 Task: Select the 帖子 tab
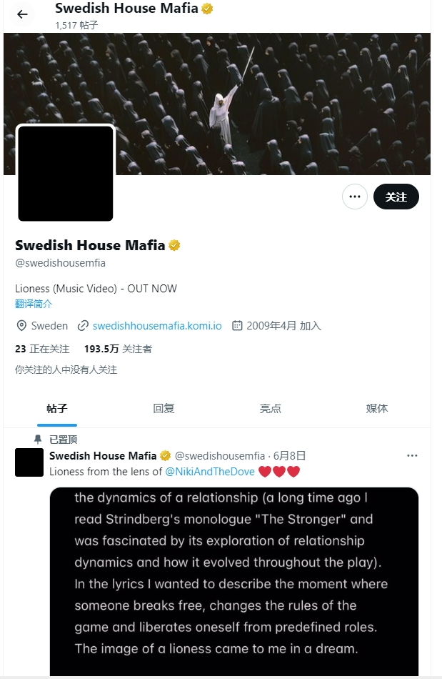57,408
